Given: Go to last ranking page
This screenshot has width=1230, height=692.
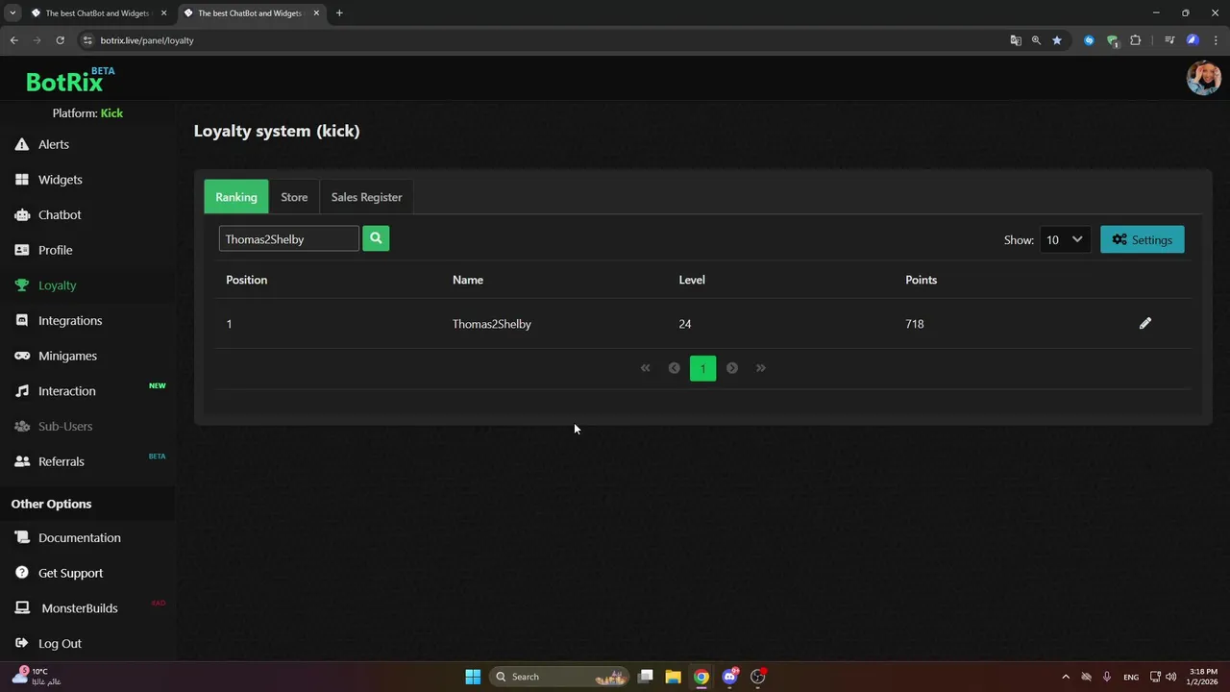Looking at the screenshot, I should [761, 368].
